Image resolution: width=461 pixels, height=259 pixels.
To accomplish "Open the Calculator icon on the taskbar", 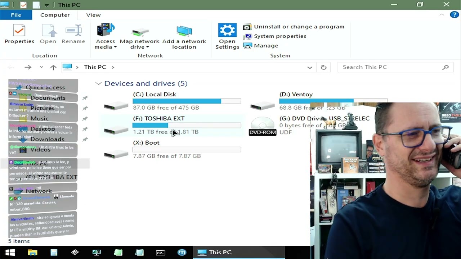I will [54, 253].
